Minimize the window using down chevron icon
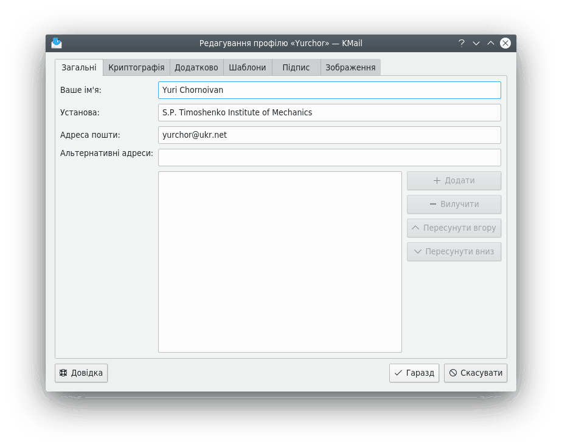562x448 pixels. coord(476,43)
